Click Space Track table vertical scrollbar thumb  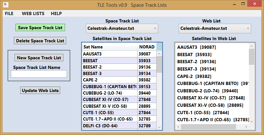tap(159, 64)
